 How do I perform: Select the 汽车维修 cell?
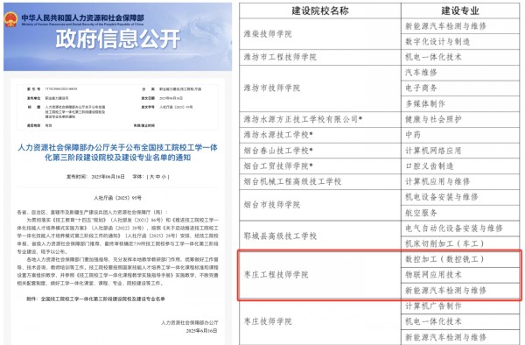(460, 73)
